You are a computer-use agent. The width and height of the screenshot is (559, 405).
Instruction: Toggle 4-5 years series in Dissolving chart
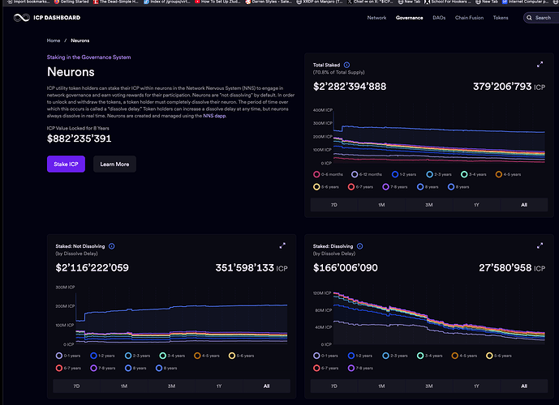[x=464, y=356]
